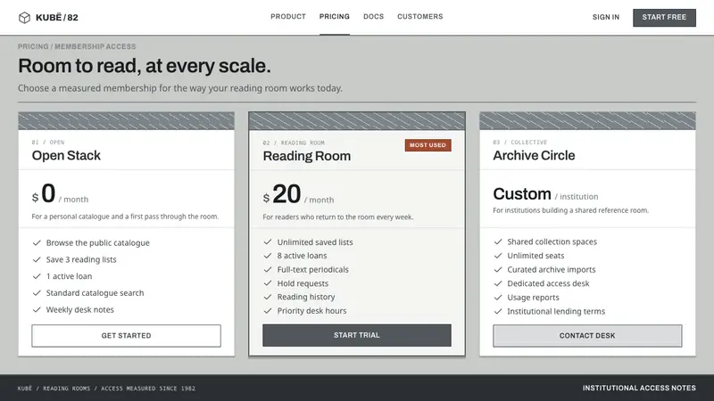This screenshot has width=714, height=401.
Task: Go to Docs in the navigation
Action: [x=373, y=17]
